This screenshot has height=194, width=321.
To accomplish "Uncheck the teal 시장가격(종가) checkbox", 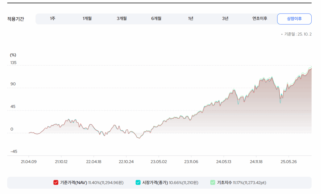I will [x=138, y=183].
